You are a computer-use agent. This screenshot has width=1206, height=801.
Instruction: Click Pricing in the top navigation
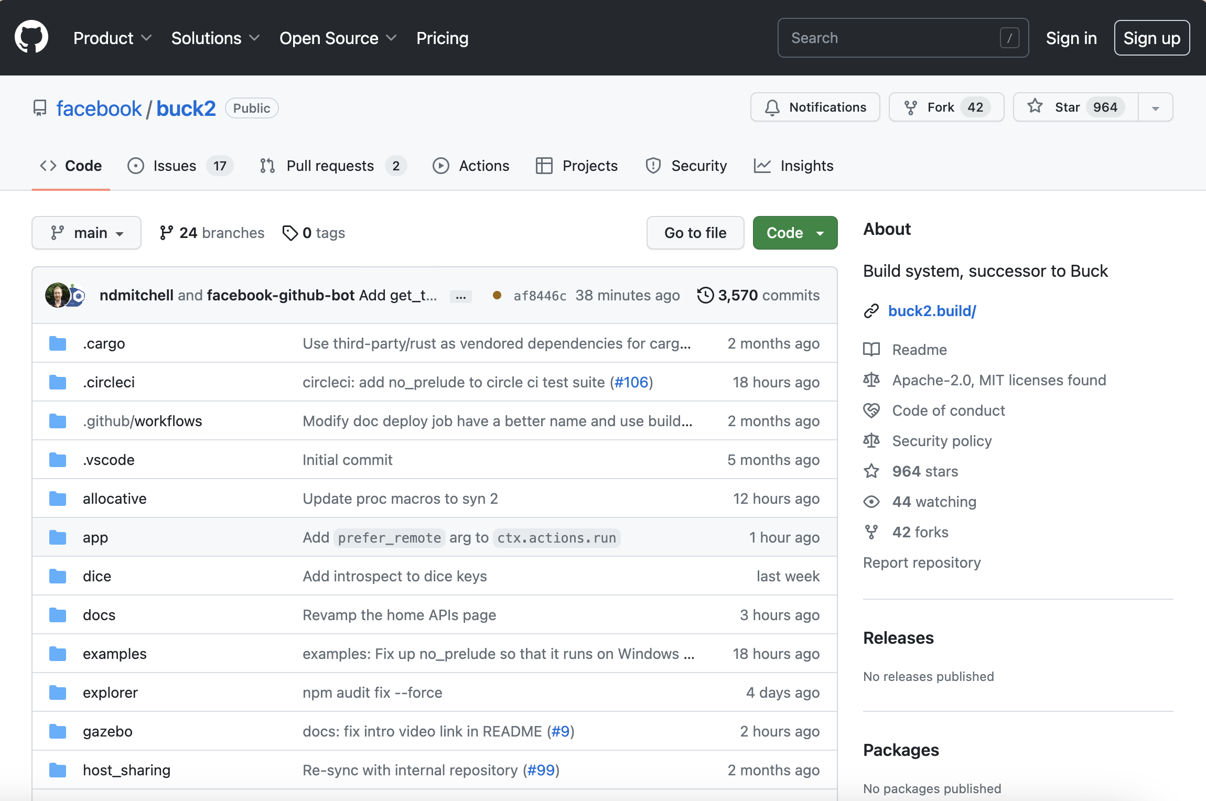point(442,38)
